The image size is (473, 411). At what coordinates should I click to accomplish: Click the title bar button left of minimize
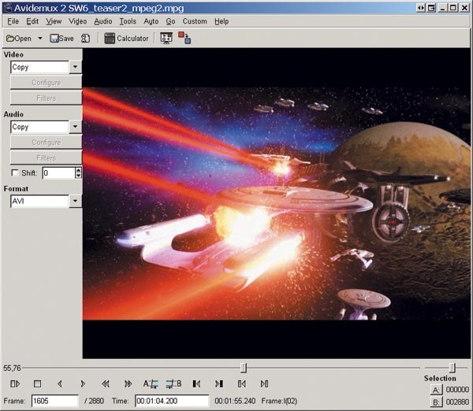(432, 8)
